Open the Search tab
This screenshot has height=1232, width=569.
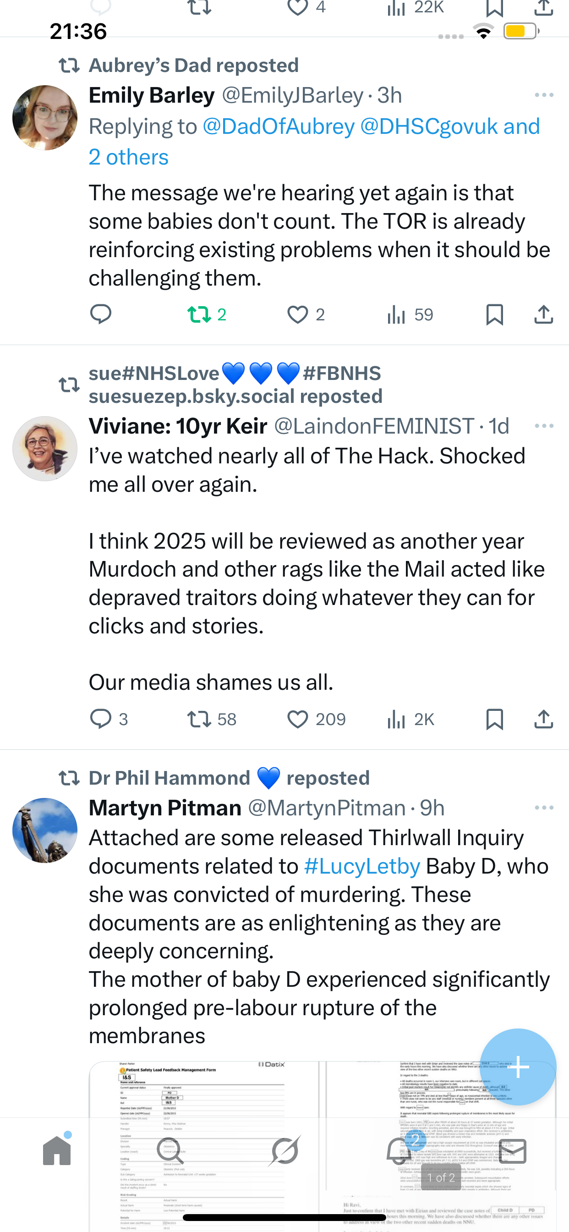point(170,1151)
